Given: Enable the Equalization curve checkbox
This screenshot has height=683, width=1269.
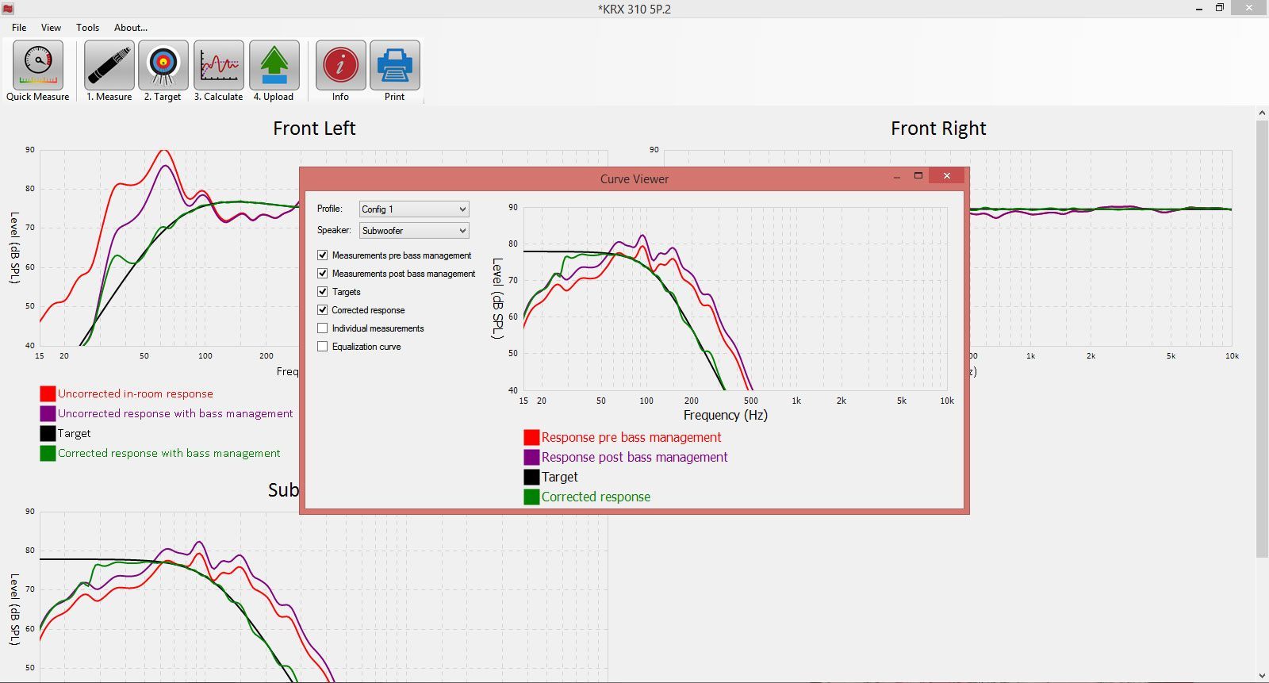Looking at the screenshot, I should (x=323, y=347).
